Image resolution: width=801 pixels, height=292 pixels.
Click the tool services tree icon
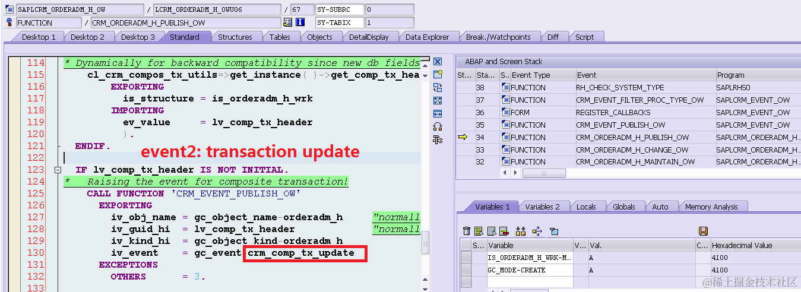(x=438, y=139)
